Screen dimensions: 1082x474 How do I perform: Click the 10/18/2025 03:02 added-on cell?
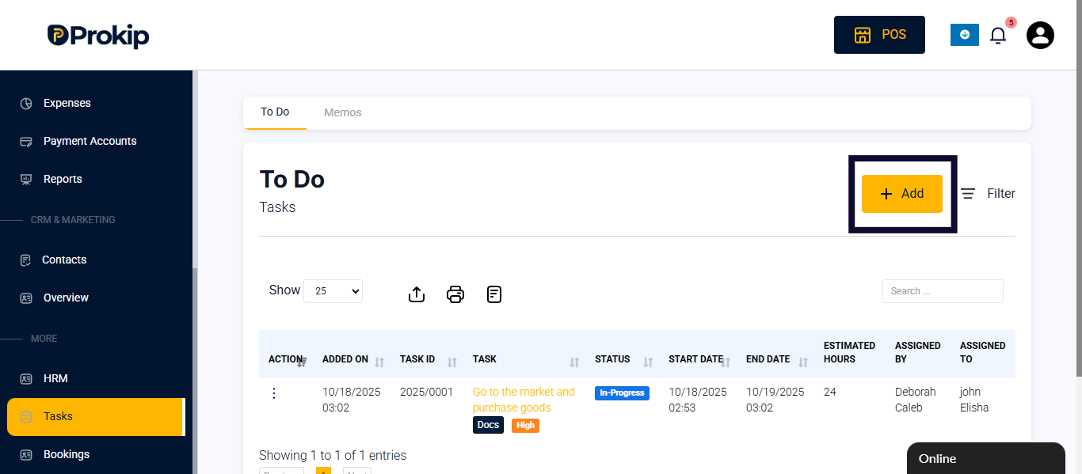(352, 400)
